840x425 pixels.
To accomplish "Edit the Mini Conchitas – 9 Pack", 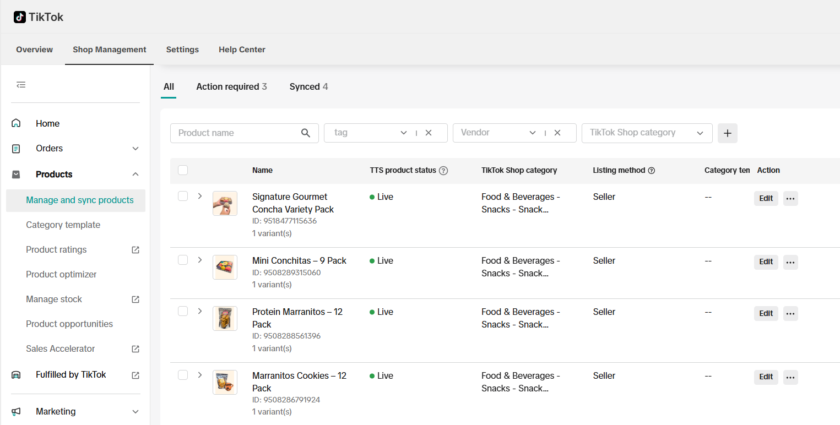I will pyautogui.click(x=766, y=262).
